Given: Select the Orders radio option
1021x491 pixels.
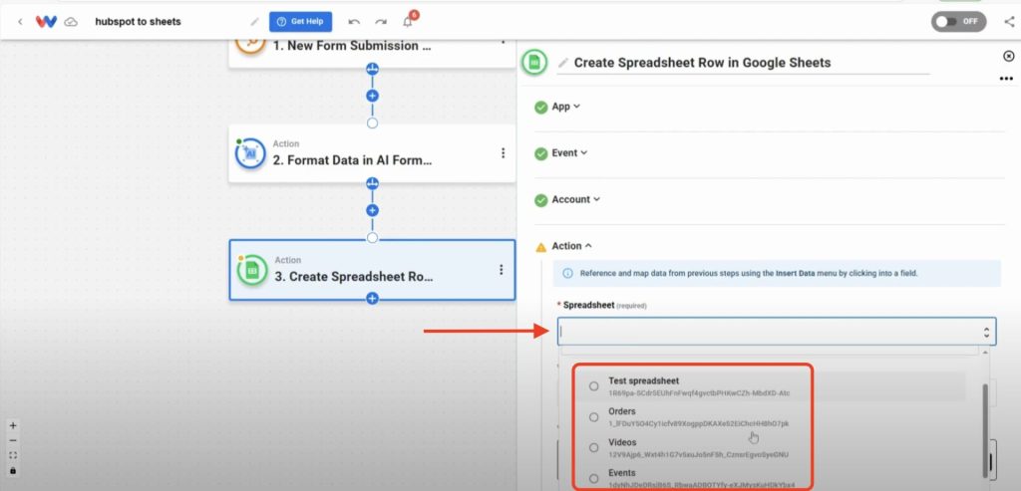Looking at the screenshot, I should pos(593,417).
